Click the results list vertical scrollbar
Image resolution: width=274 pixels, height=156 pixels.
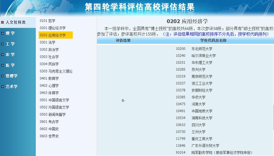point(273,117)
